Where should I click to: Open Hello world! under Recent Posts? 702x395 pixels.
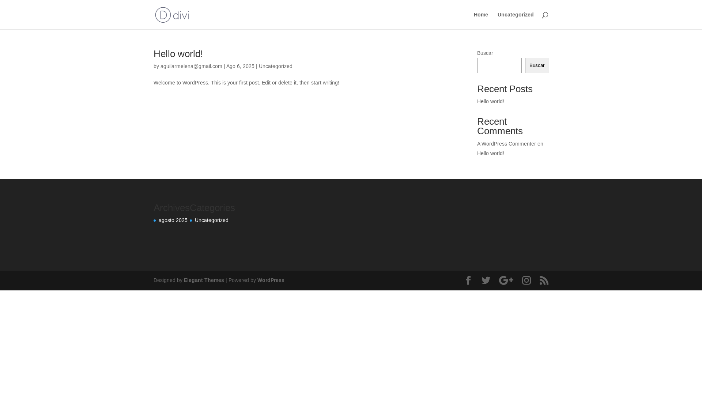tap(491, 101)
